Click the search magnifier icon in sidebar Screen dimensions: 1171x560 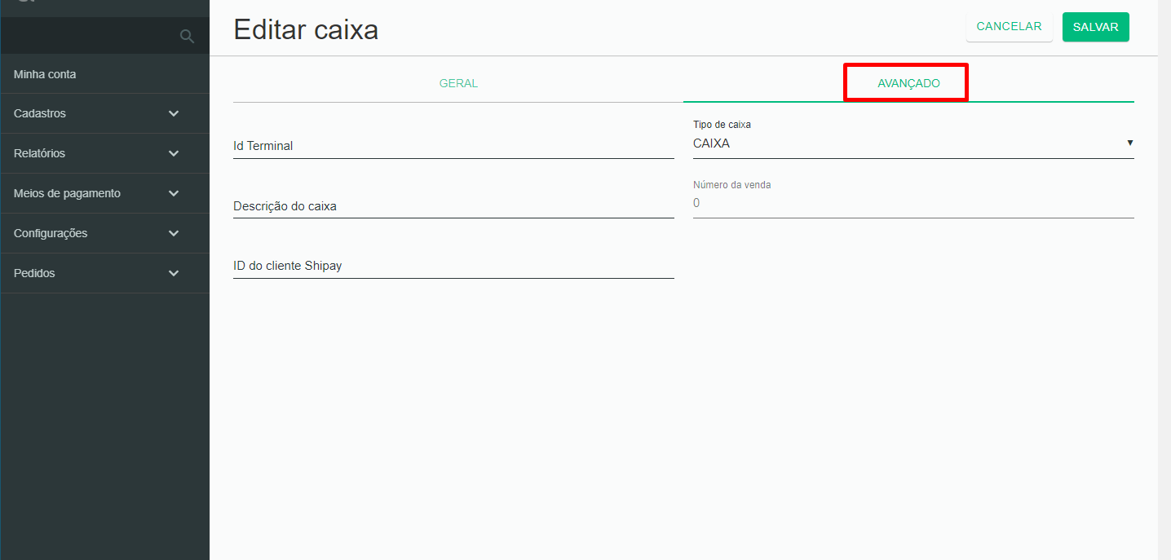[187, 36]
